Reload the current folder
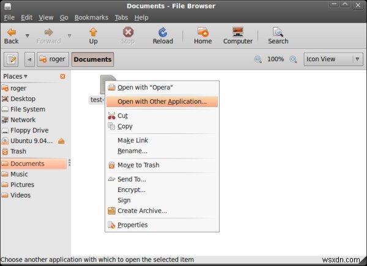Viewport: 367px width, 266px height. click(x=163, y=36)
